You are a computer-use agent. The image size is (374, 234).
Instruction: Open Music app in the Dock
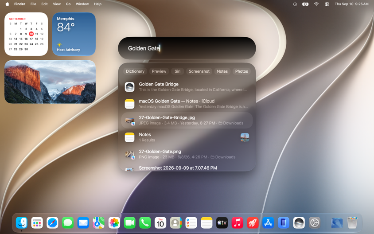238,223
